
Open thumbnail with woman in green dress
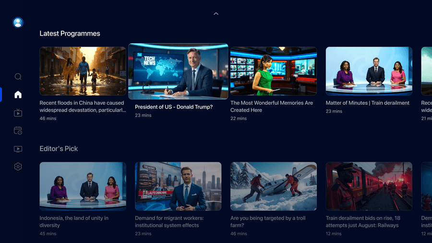point(273,71)
